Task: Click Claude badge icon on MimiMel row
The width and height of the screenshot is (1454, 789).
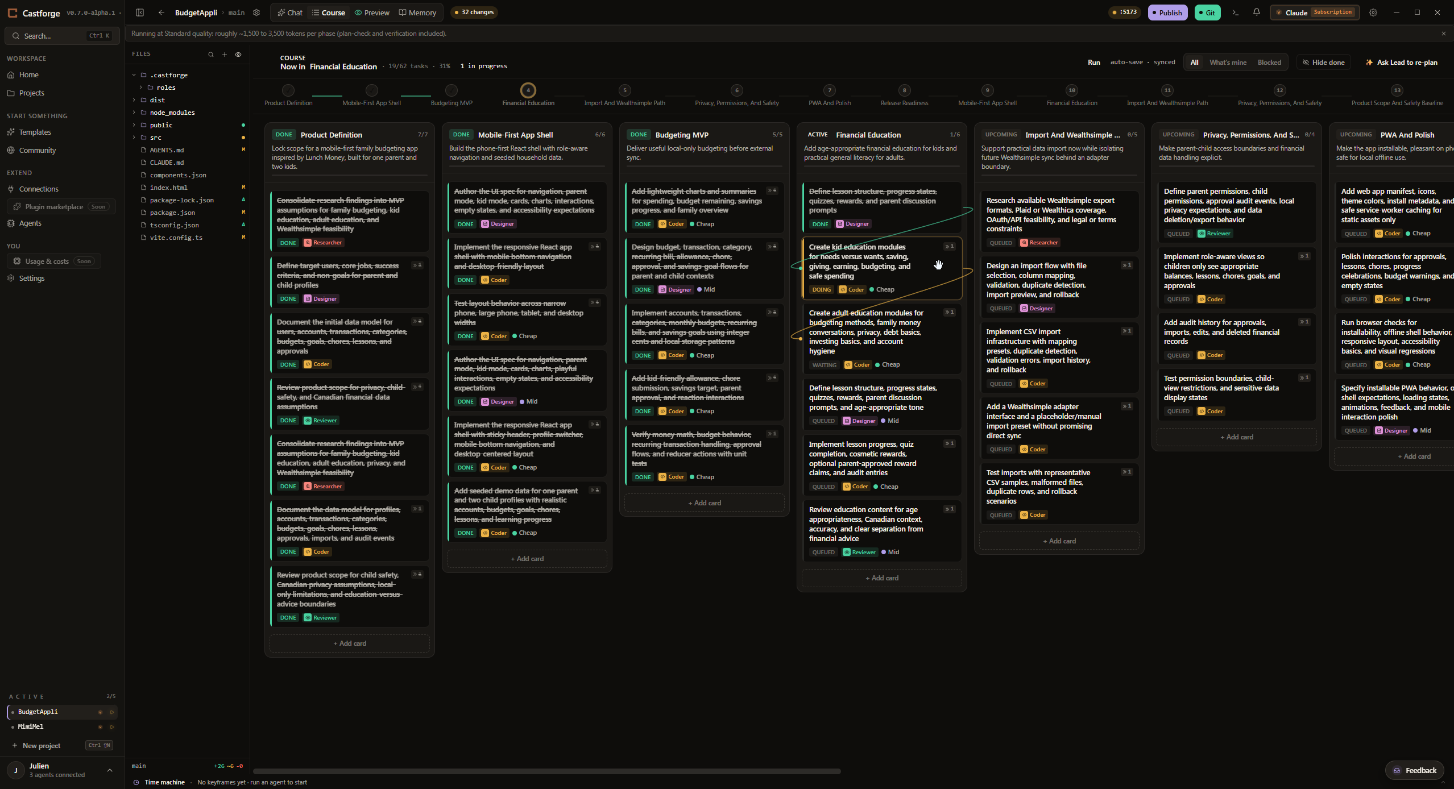Action: pos(101,727)
